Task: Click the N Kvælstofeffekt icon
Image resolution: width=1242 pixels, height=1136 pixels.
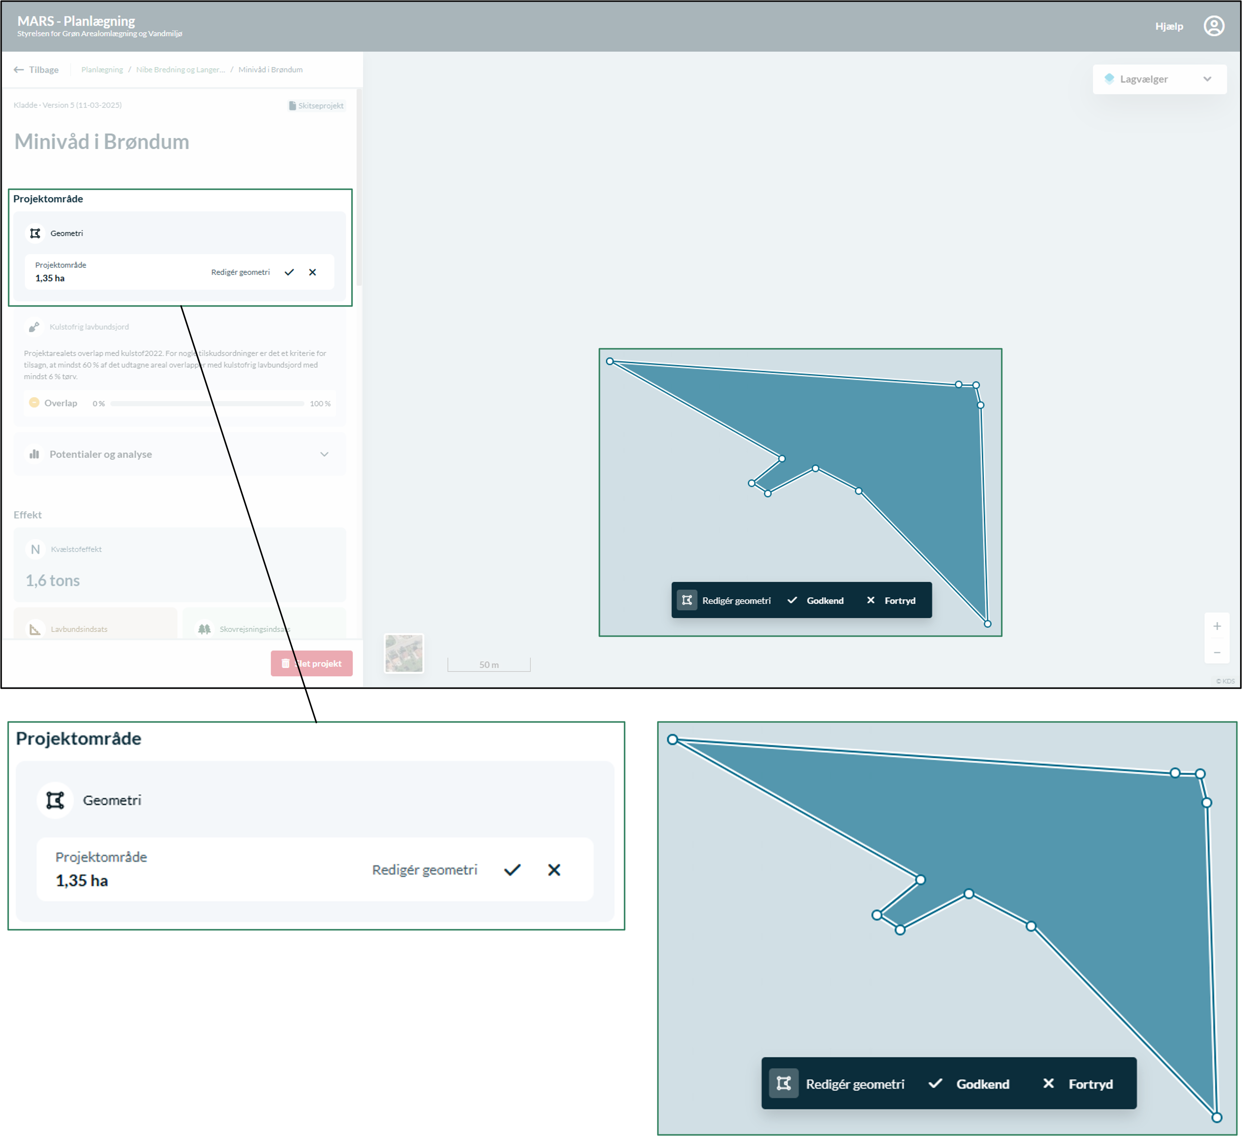Action: [35, 549]
